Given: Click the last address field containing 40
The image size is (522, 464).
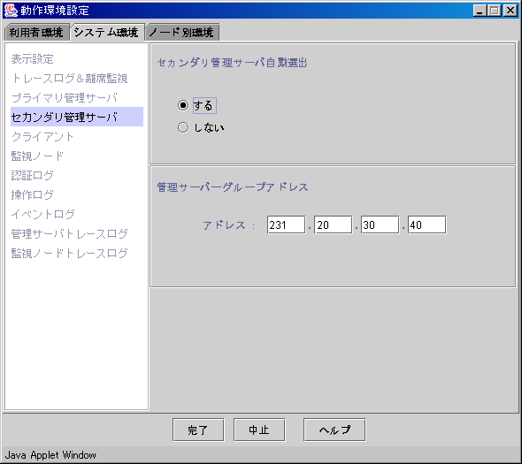Looking at the screenshot, I should coord(427,224).
